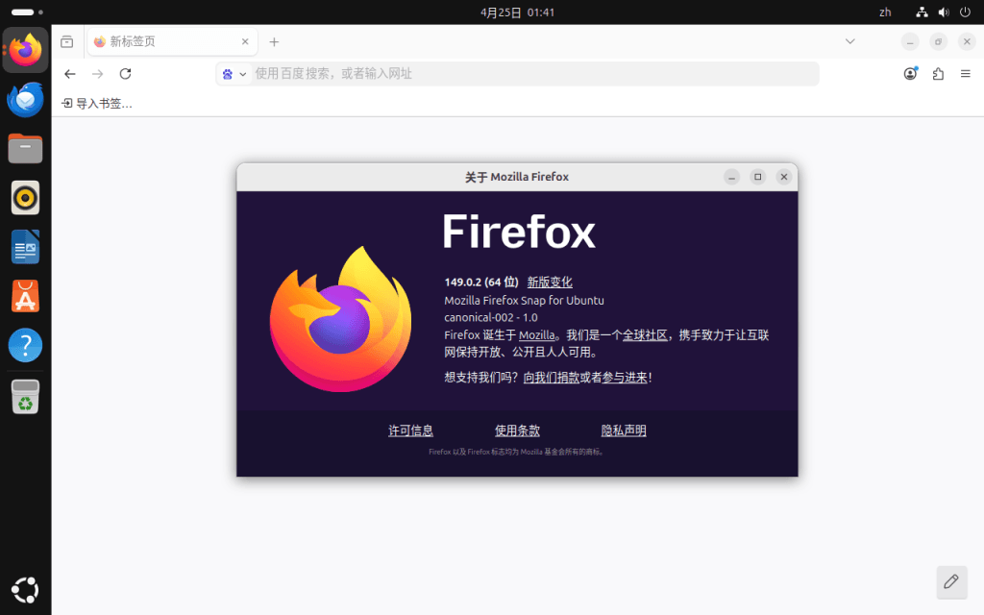Viewport: 984px width, 615px height.
Task: Reload the current page
Action: click(x=126, y=74)
